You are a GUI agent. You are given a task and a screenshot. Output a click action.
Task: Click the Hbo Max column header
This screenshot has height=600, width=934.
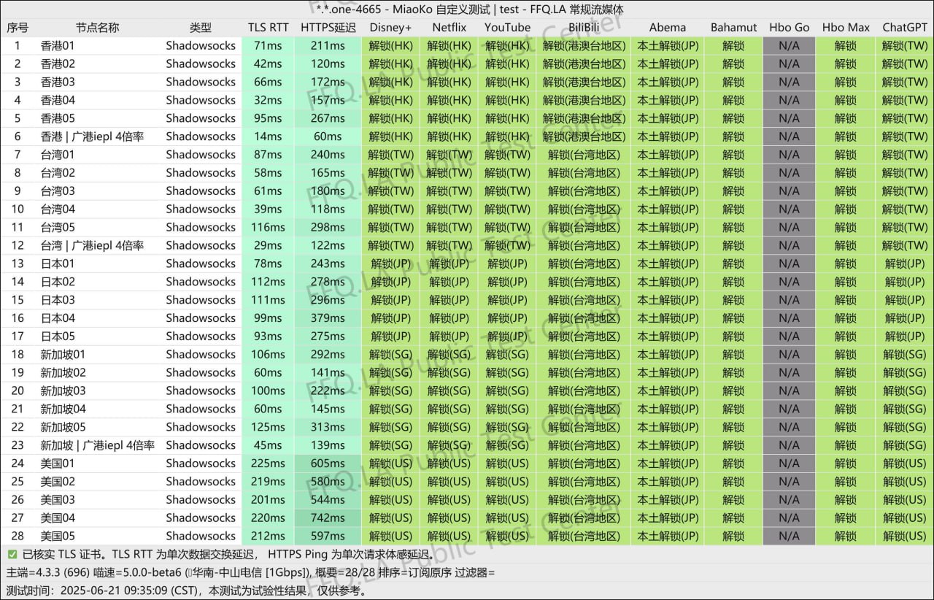click(846, 28)
